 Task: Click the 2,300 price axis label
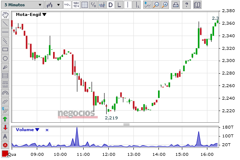point(228,61)
